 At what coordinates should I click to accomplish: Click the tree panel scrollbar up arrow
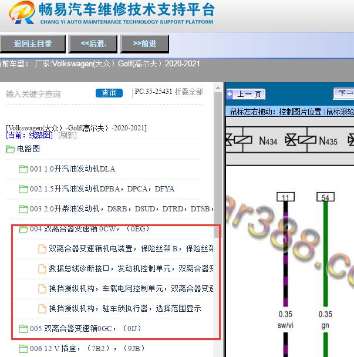[218, 87]
